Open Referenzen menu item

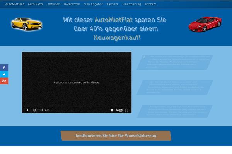tap(72, 4)
